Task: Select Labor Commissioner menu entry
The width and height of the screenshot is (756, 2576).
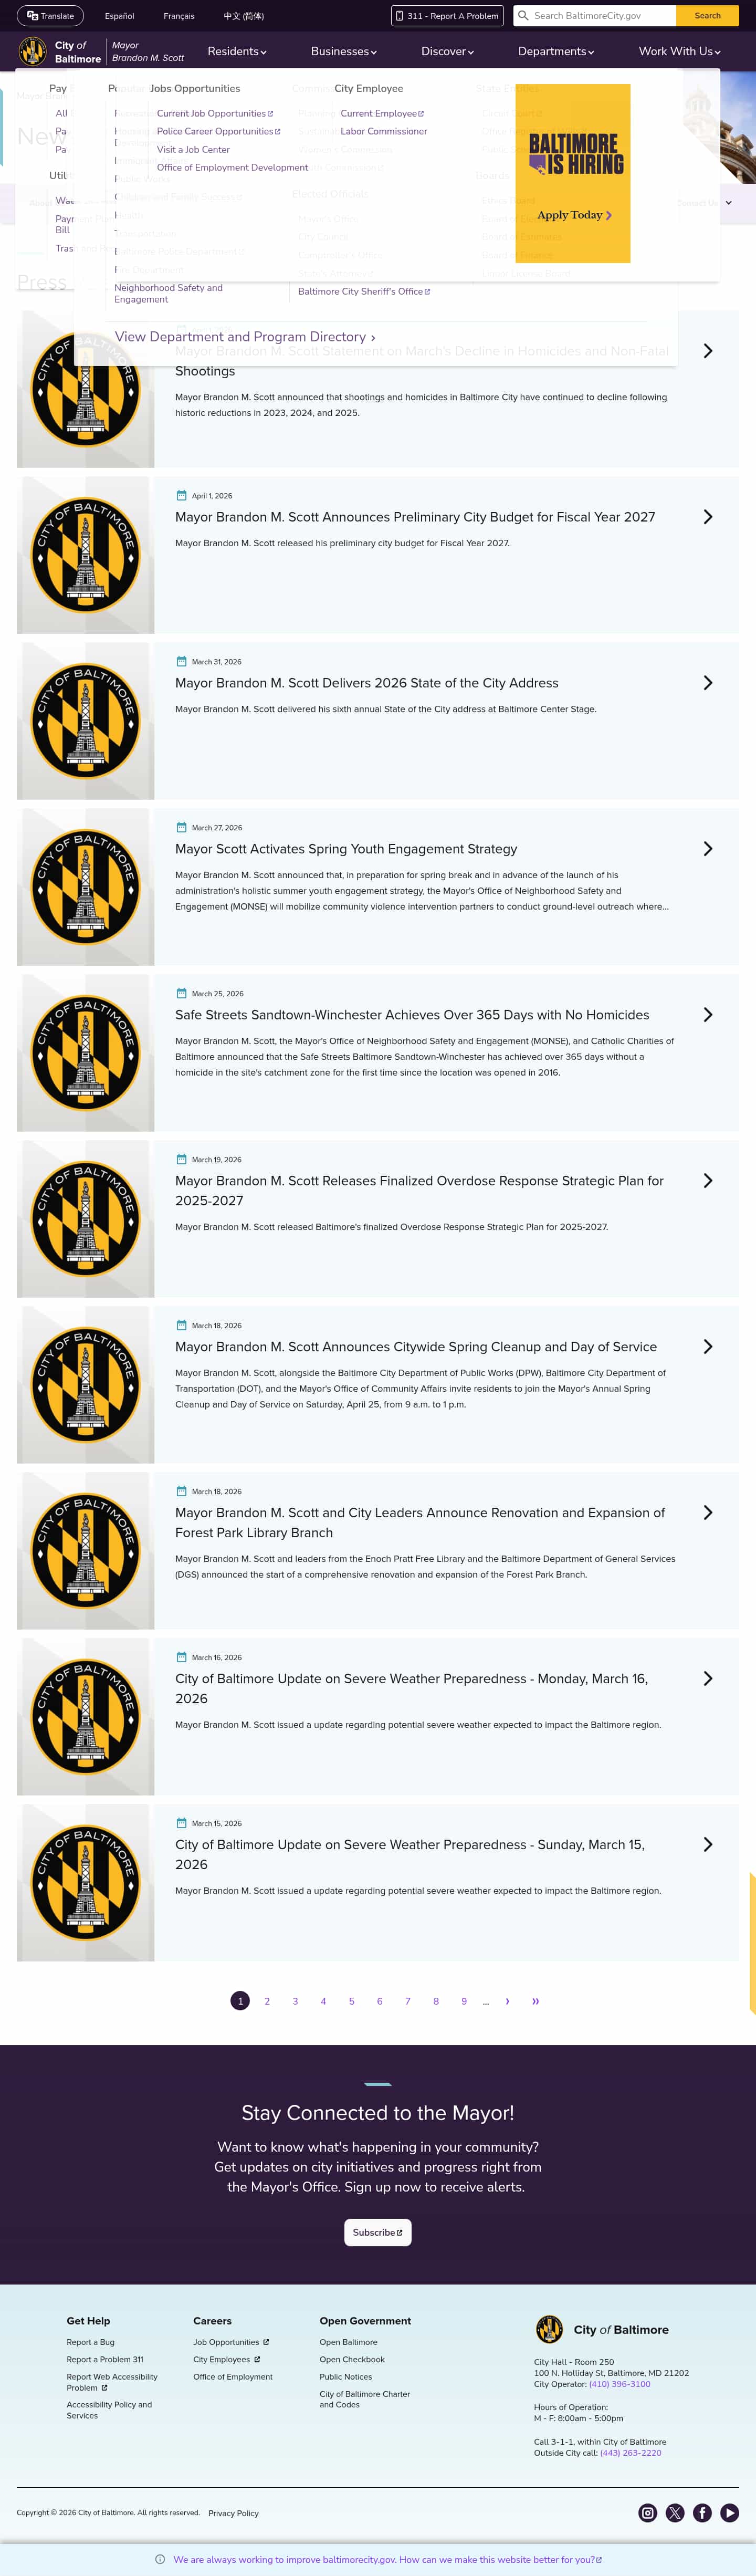Action: (x=384, y=131)
